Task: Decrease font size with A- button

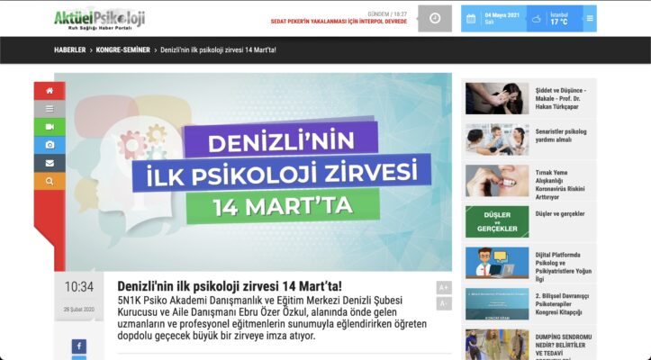Action: pos(443,303)
